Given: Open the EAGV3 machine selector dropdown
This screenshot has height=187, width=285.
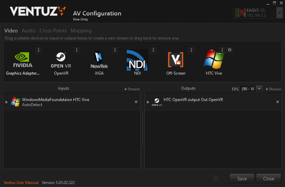Looking at the screenshot, I should coord(279,13).
